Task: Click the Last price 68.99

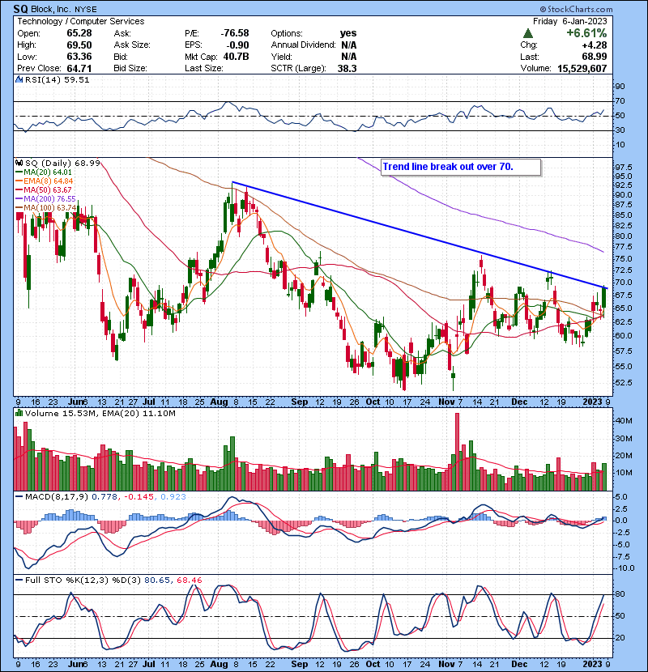Action: [594, 57]
